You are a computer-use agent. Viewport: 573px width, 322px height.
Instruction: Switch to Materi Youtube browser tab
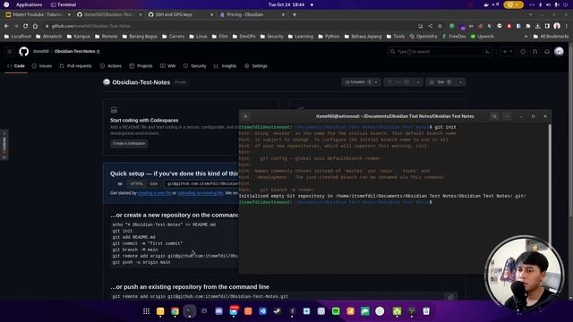click(x=38, y=14)
